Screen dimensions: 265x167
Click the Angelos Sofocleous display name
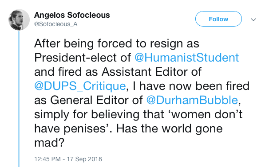coord(72,15)
